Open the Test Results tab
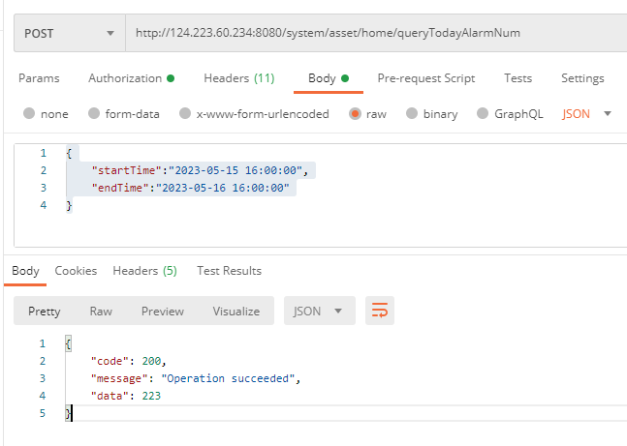The height and width of the screenshot is (446, 627). pos(229,271)
